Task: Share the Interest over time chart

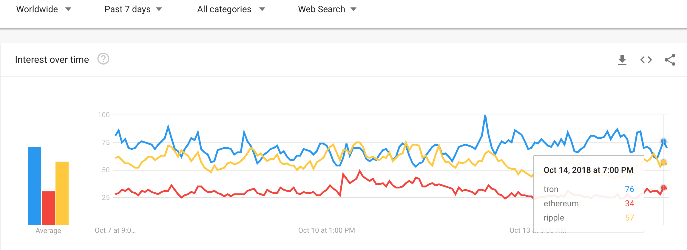Action: (x=670, y=60)
